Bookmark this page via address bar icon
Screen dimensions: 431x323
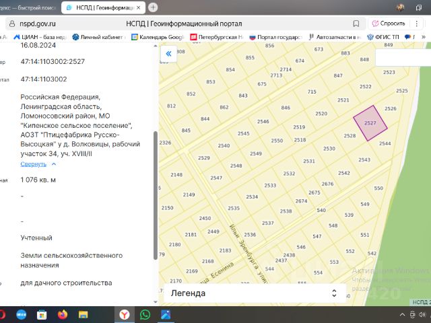356,24
